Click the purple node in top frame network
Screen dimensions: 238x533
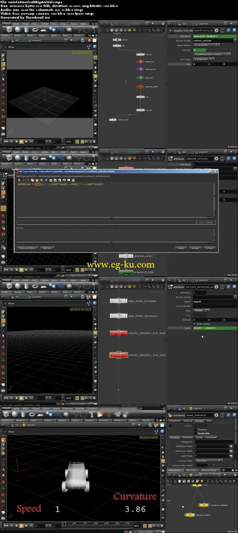(140, 69)
